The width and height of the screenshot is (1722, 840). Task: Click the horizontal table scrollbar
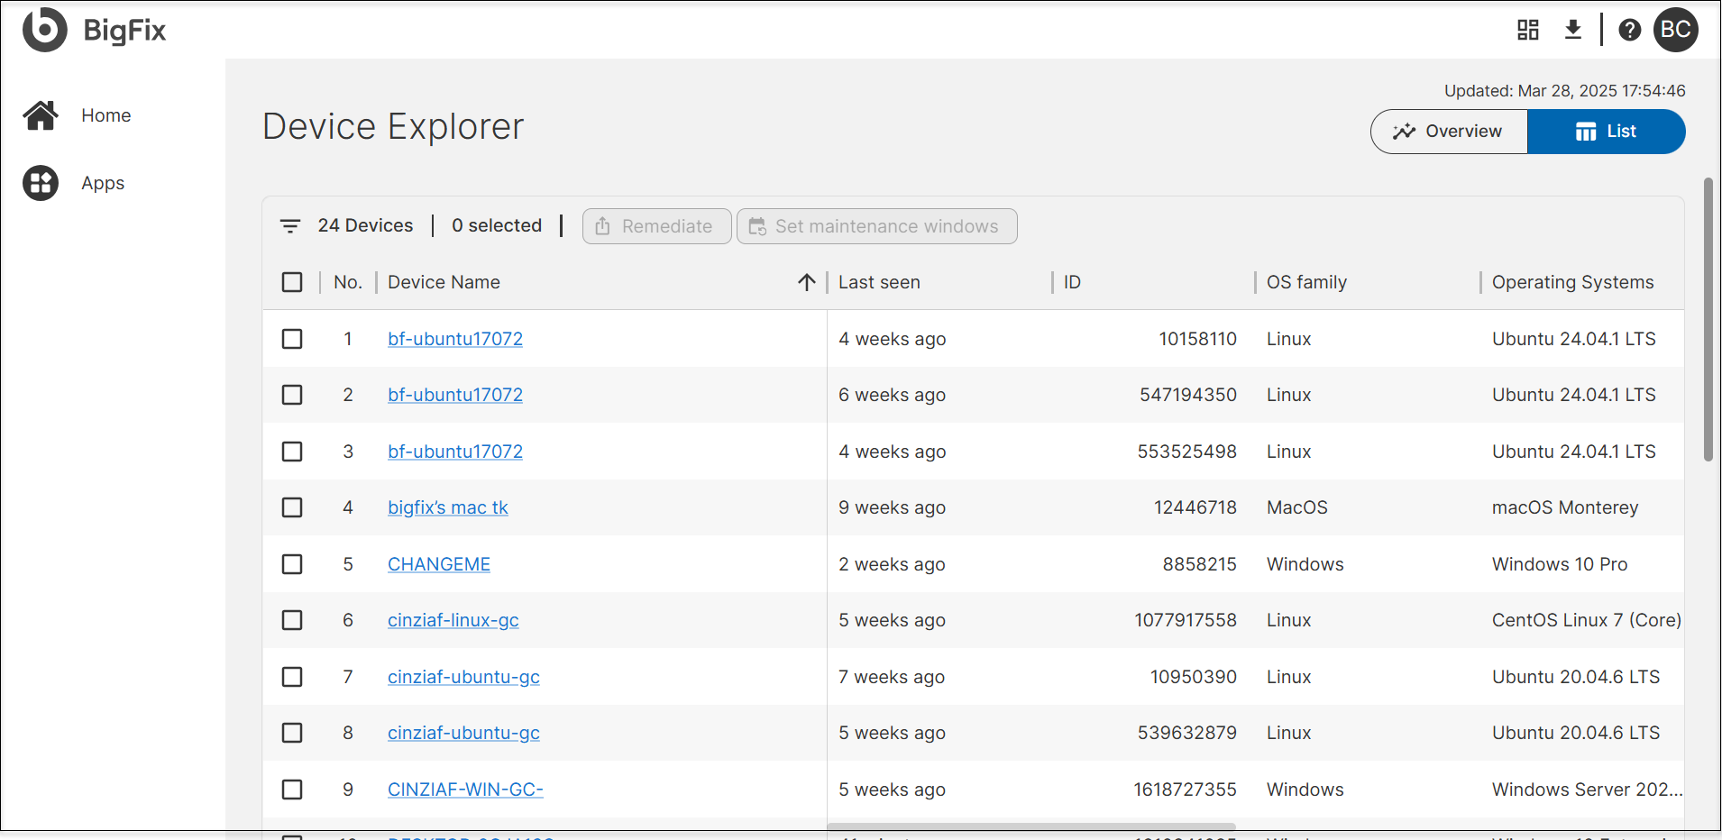[x=1031, y=826]
